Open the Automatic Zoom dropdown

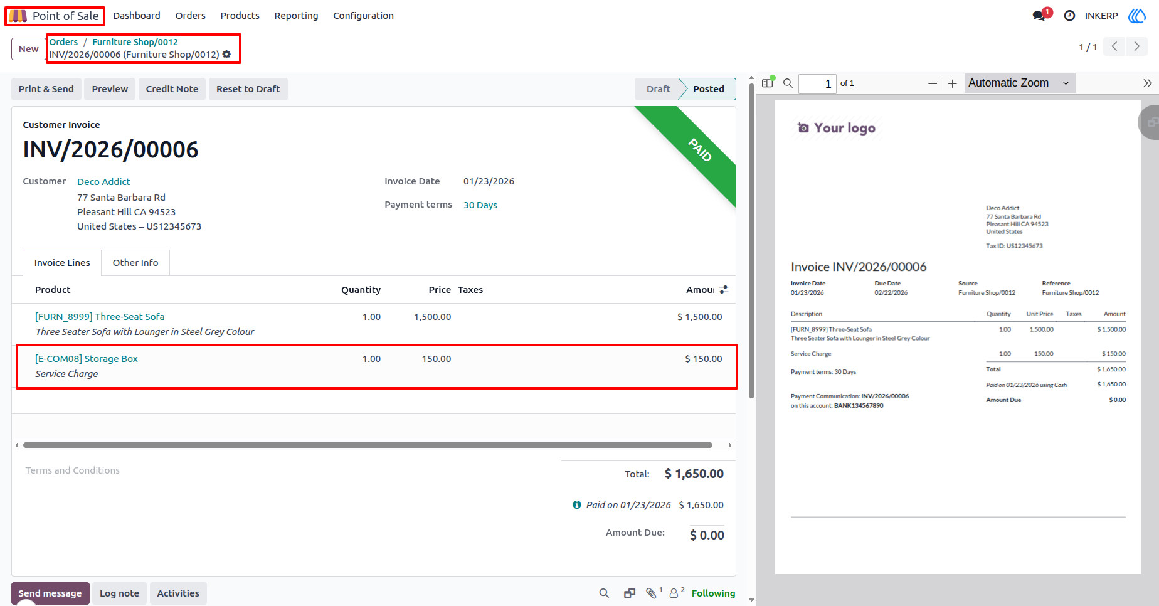click(1020, 83)
